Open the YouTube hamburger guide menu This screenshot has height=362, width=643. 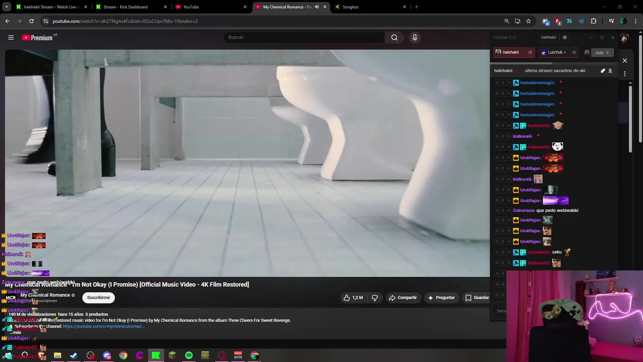(x=11, y=37)
